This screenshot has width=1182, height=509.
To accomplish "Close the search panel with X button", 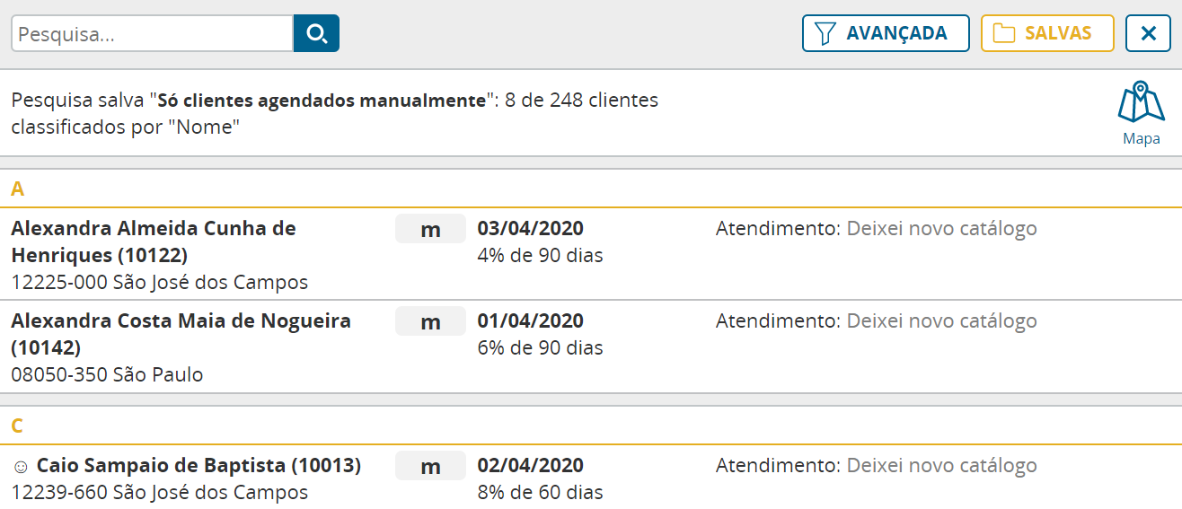I will (1148, 34).
